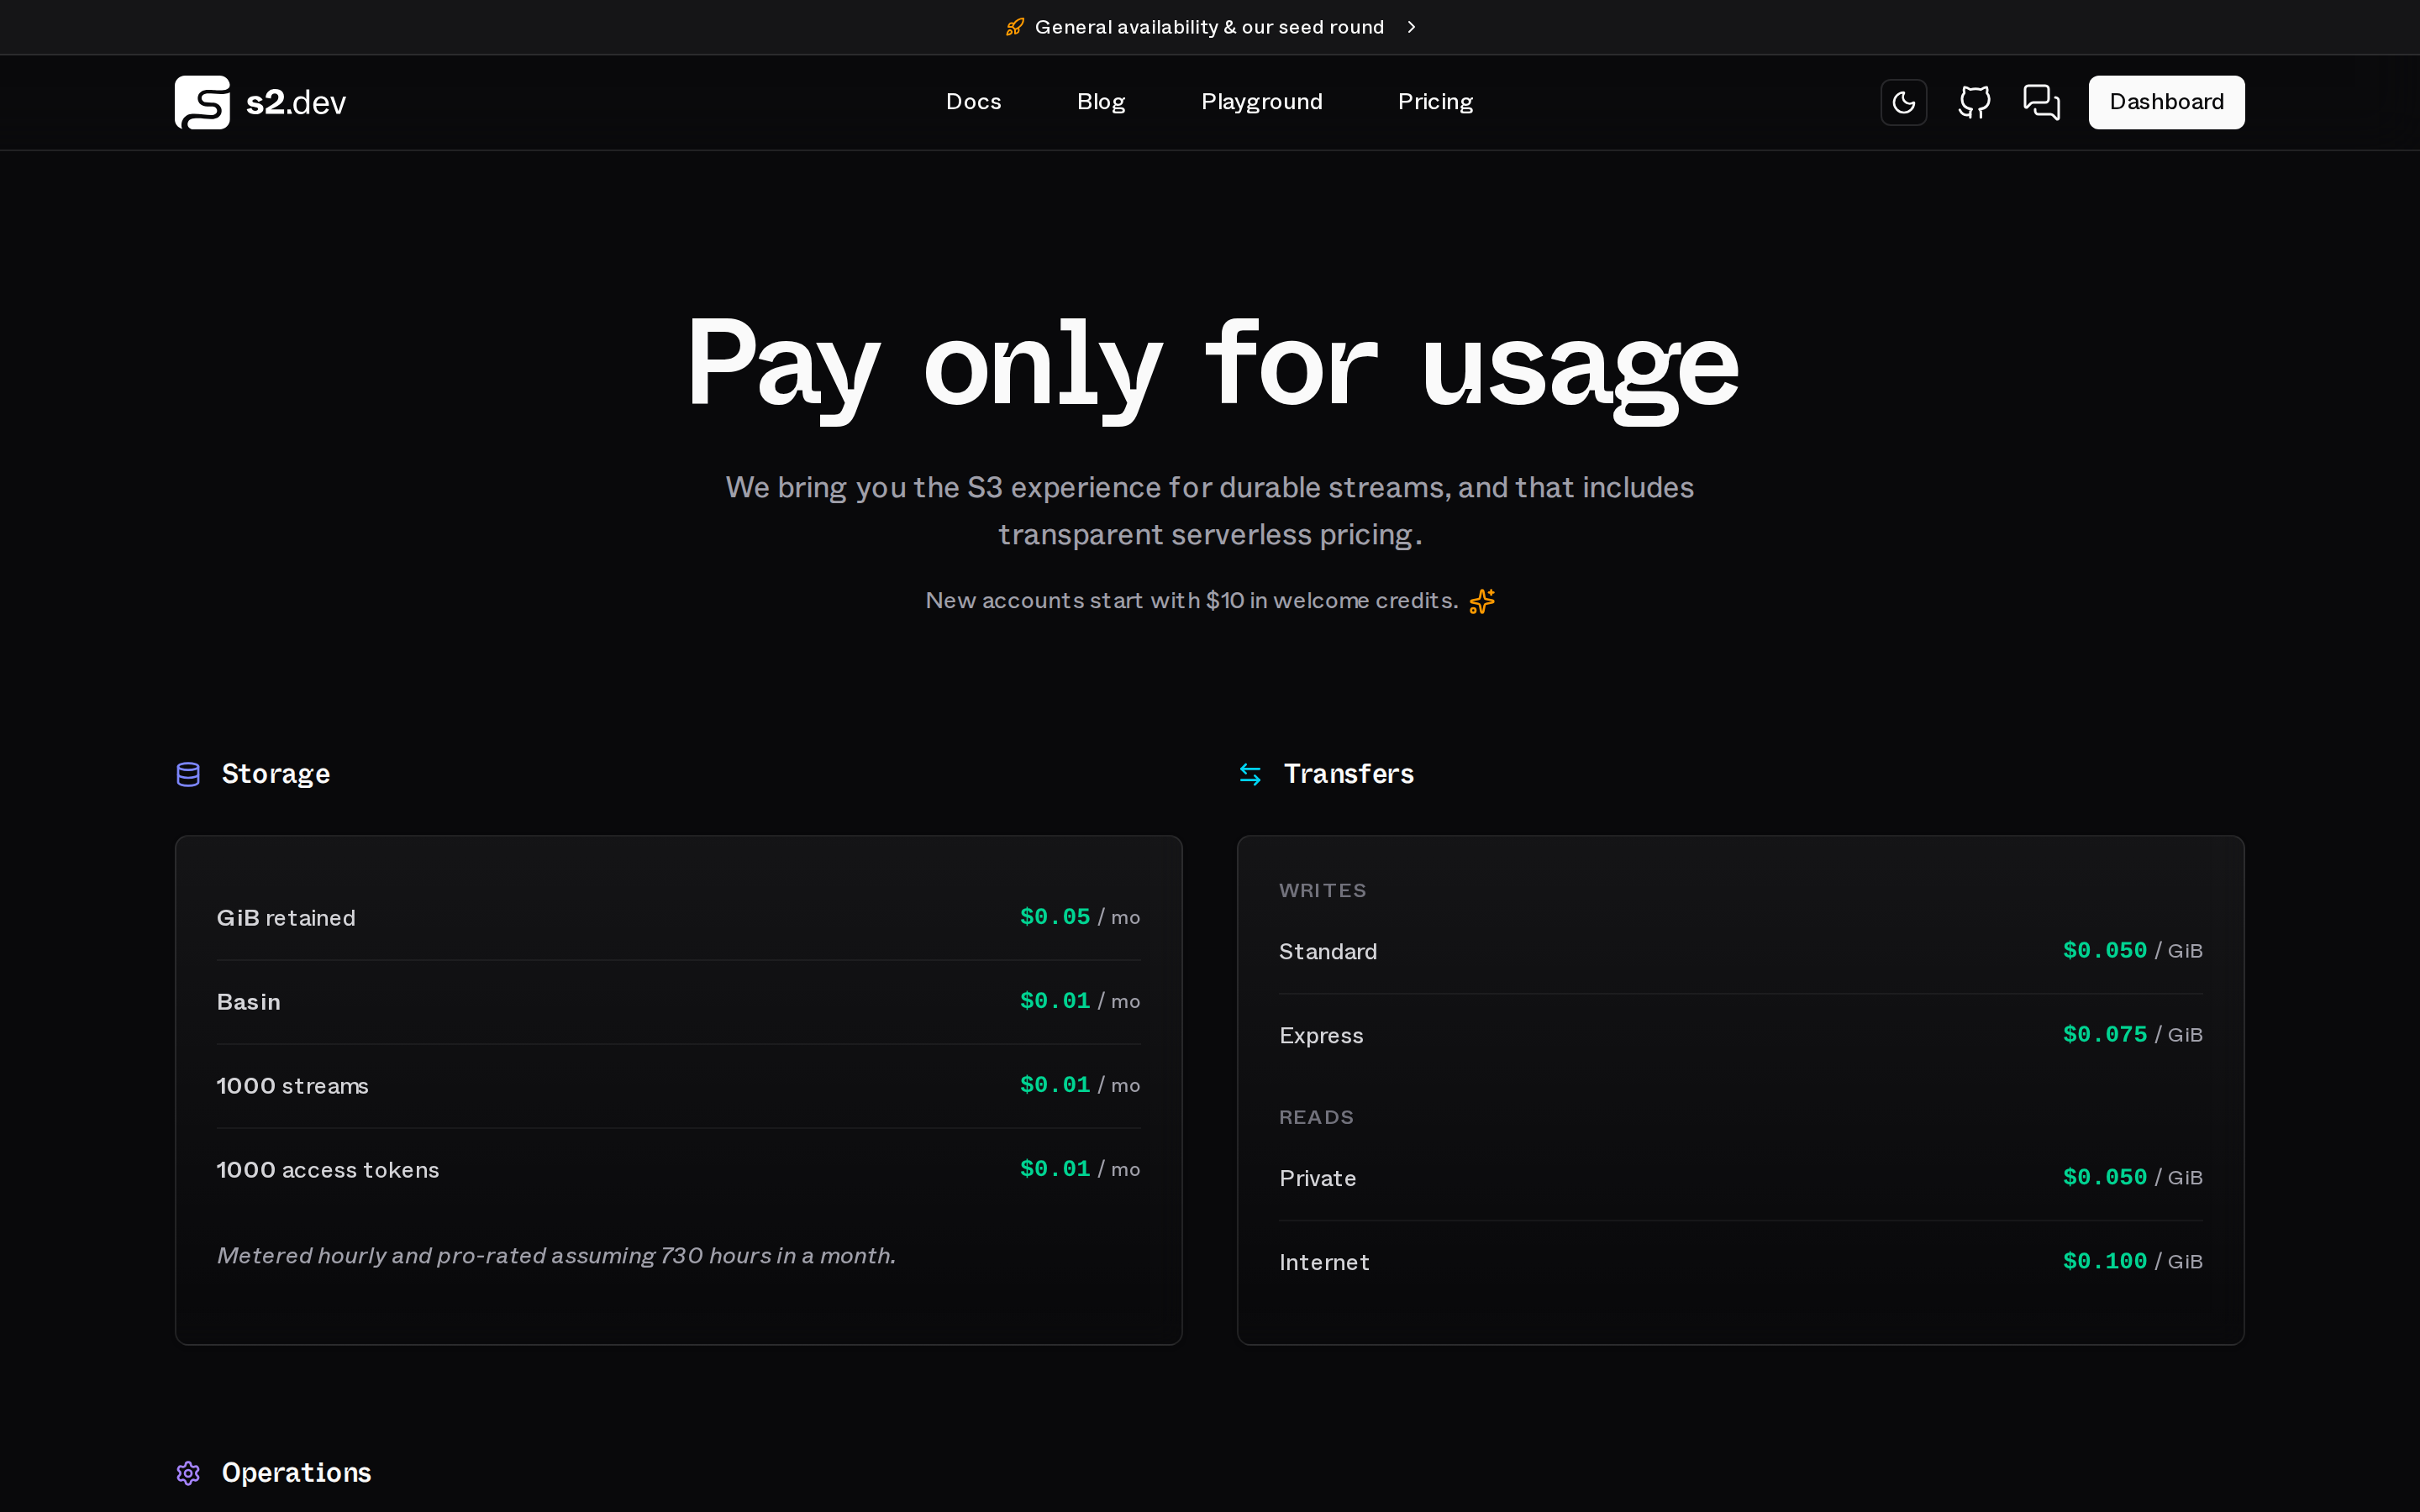Click the Dashboard button
Screen dimensions: 2420x1512
coord(2166,102)
